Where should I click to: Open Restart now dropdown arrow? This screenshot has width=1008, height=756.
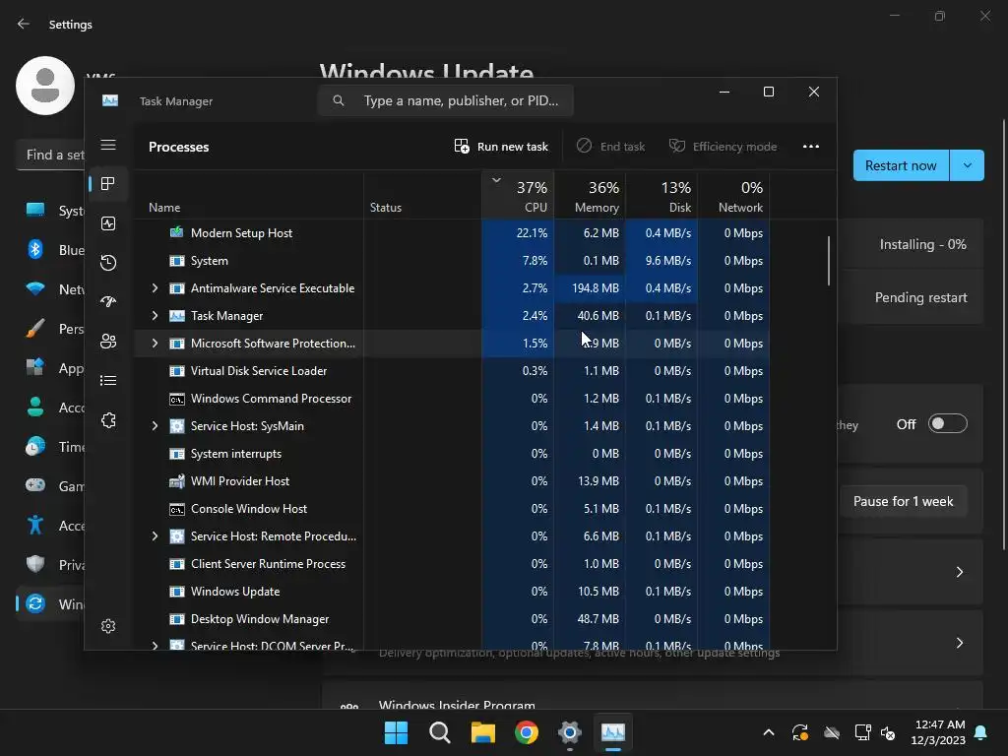tap(967, 165)
